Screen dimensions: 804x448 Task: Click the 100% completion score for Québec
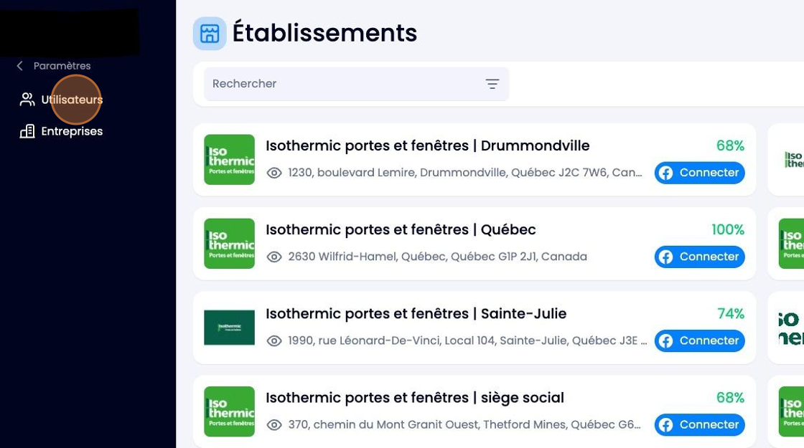click(729, 229)
